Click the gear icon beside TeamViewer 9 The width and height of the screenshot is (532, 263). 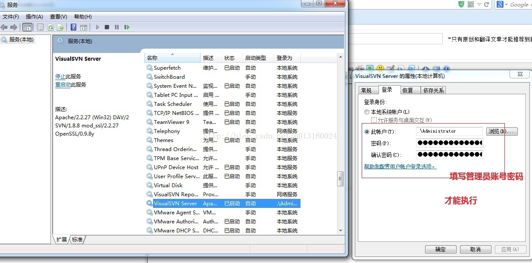click(x=150, y=122)
